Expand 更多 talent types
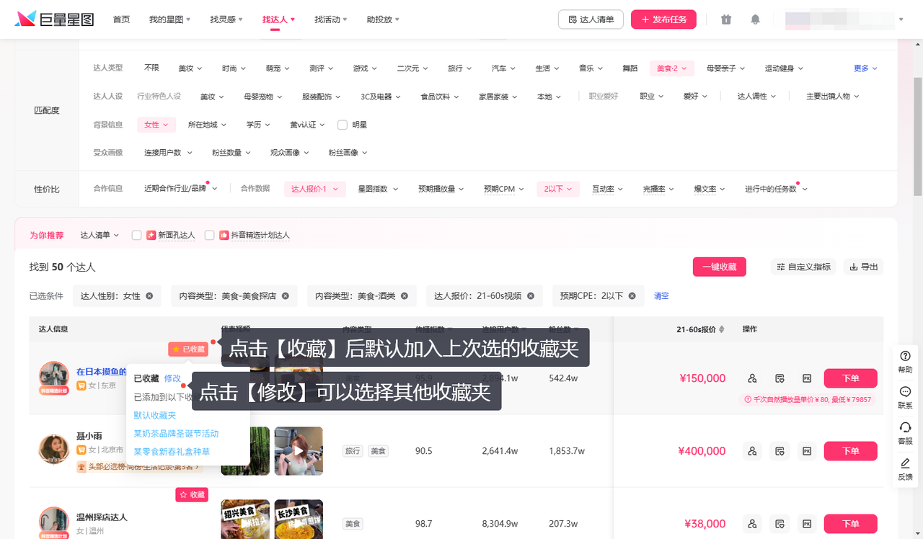The image size is (923, 539). 865,68
